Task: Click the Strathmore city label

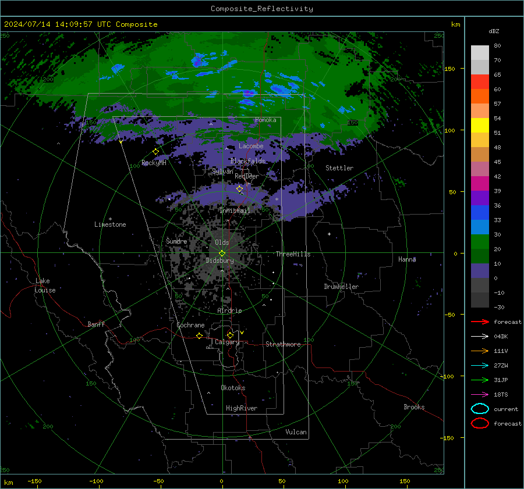Action: (283, 344)
